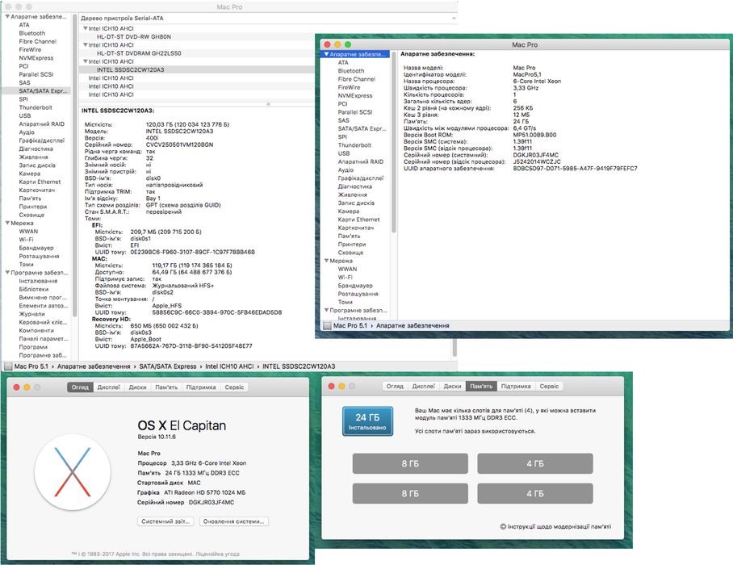This screenshot has width=733, height=565.
Task: Click 24 ГБ Інстальовано memory badge
Action: pos(367,421)
